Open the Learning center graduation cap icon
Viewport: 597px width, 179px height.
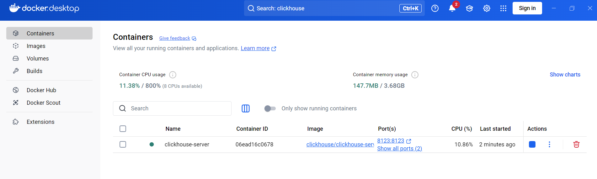[469, 8]
